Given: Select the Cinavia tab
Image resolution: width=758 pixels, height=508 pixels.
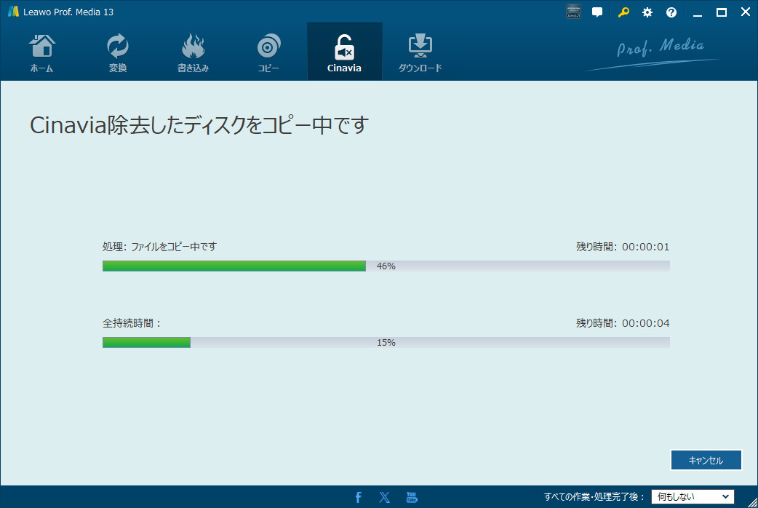Looking at the screenshot, I should [x=344, y=52].
